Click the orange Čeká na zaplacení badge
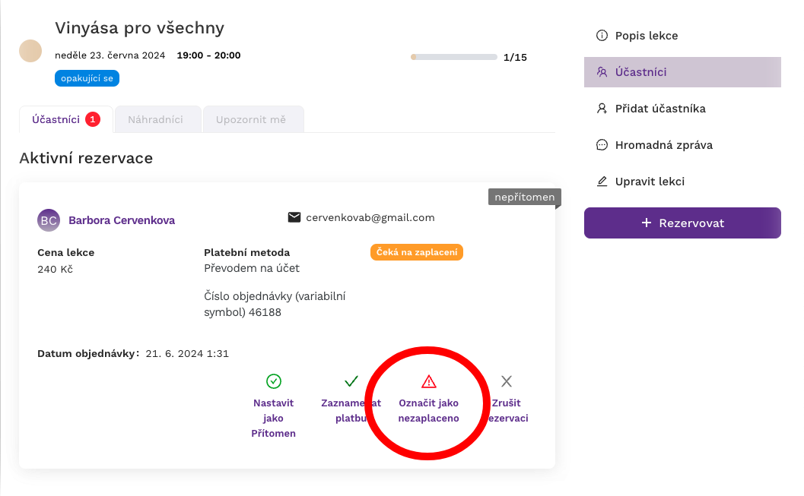Image resolution: width=804 pixels, height=496 pixels. [417, 252]
